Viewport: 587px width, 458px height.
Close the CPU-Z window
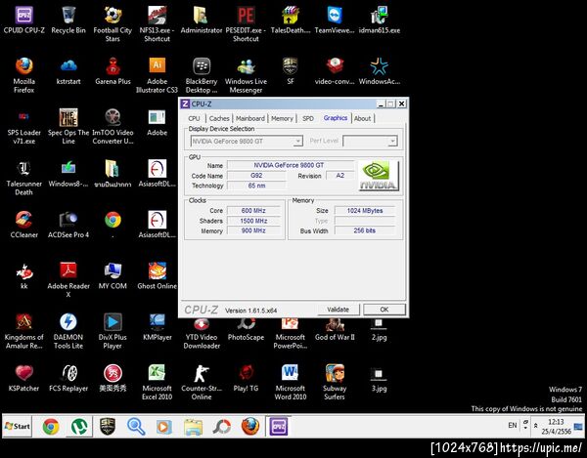pos(401,104)
